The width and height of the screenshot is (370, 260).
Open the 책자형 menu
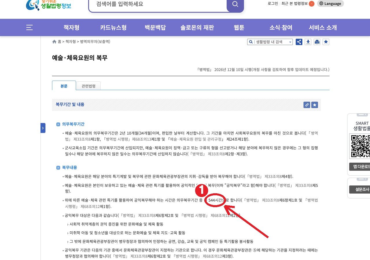click(x=71, y=27)
